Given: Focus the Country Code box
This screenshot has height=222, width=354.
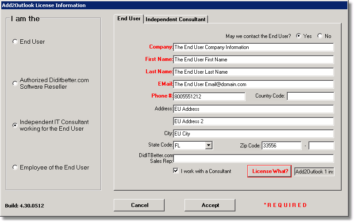Looking at the screenshot, I should (x=311, y=96).
